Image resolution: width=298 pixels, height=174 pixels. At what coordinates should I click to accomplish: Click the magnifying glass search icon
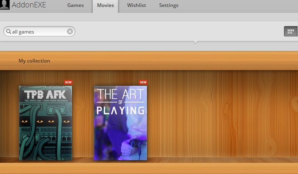8,31
